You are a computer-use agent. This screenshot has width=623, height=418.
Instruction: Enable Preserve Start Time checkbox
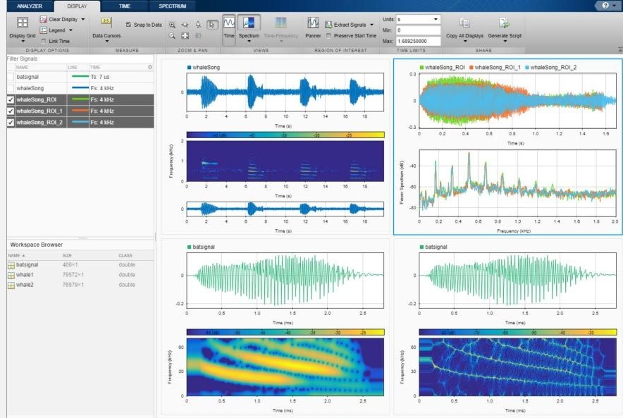(x=328, y=36)
